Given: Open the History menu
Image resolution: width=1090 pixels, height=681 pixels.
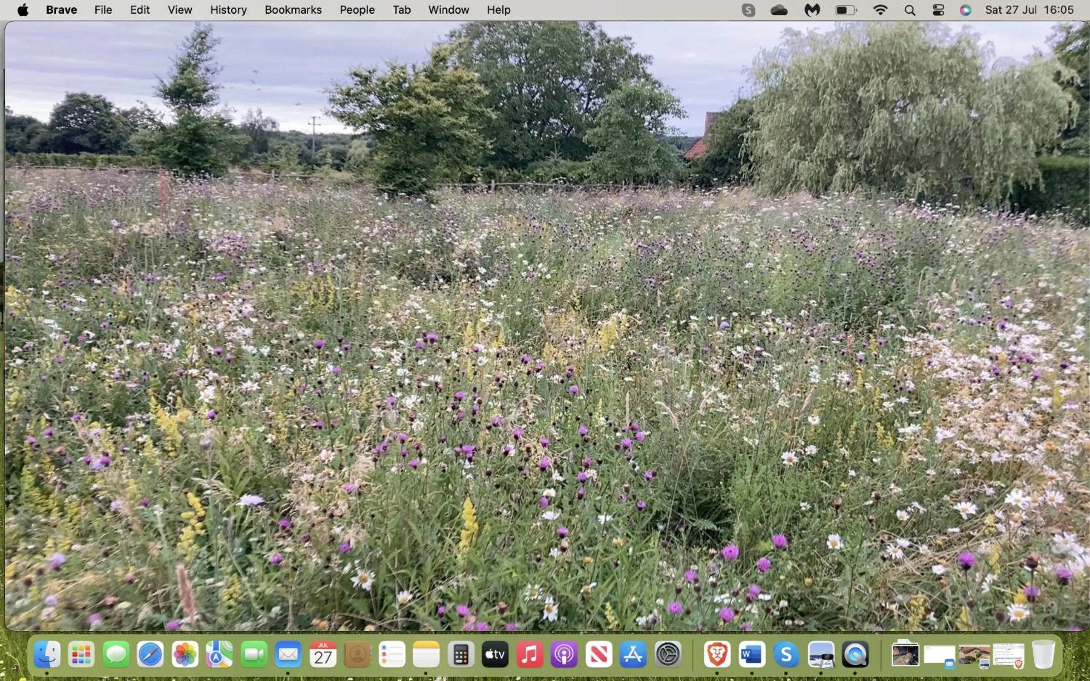Looking at the screenshot, I should (228, 9).
